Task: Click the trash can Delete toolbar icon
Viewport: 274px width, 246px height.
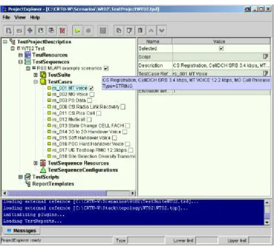Action: point(140,31)
